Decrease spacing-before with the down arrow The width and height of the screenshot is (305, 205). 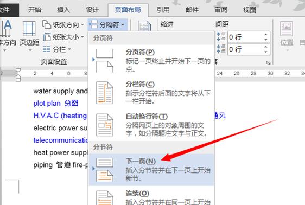[266, 40]
